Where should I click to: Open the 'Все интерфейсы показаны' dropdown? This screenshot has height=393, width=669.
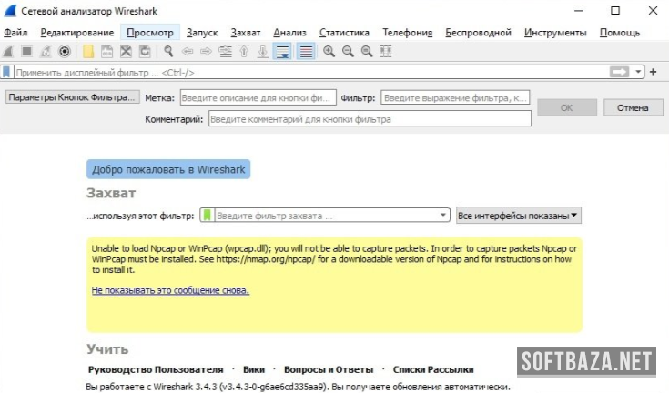(519, 216)
